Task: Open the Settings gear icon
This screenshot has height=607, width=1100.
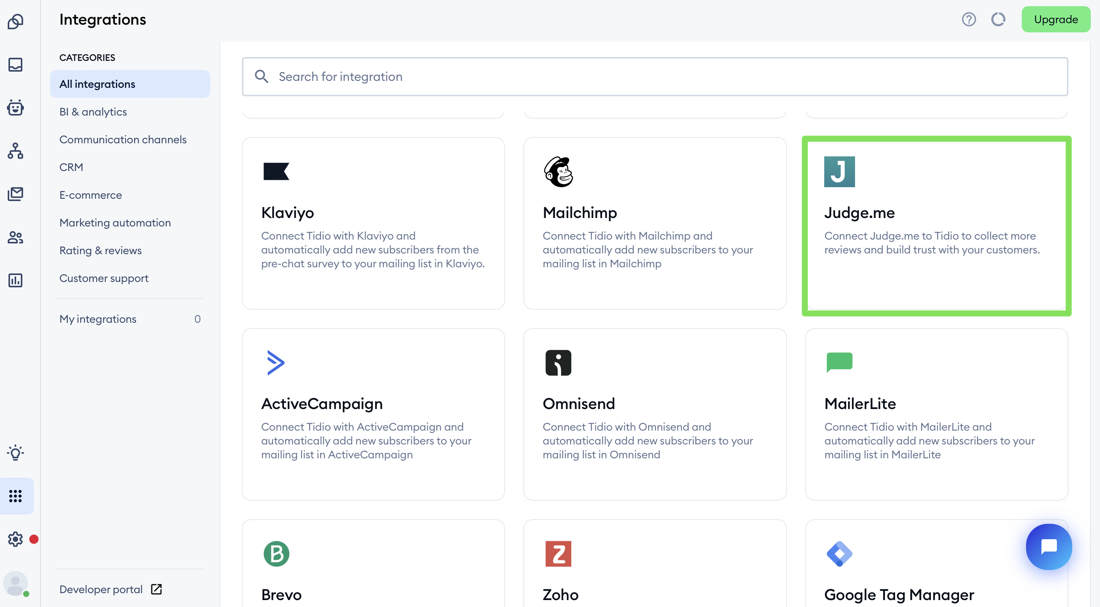Action: tap(15, 539)
